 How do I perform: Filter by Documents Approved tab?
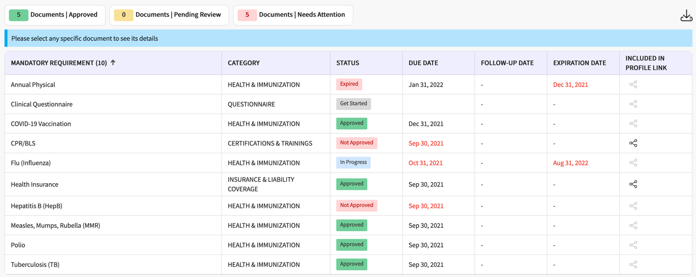point(55,15)
